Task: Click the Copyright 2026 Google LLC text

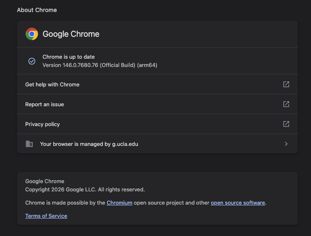Action: tap(85, 190)
